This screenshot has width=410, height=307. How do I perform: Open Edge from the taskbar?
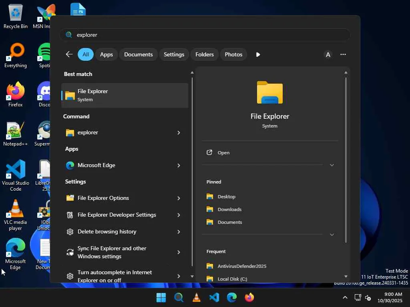[232, 297]
